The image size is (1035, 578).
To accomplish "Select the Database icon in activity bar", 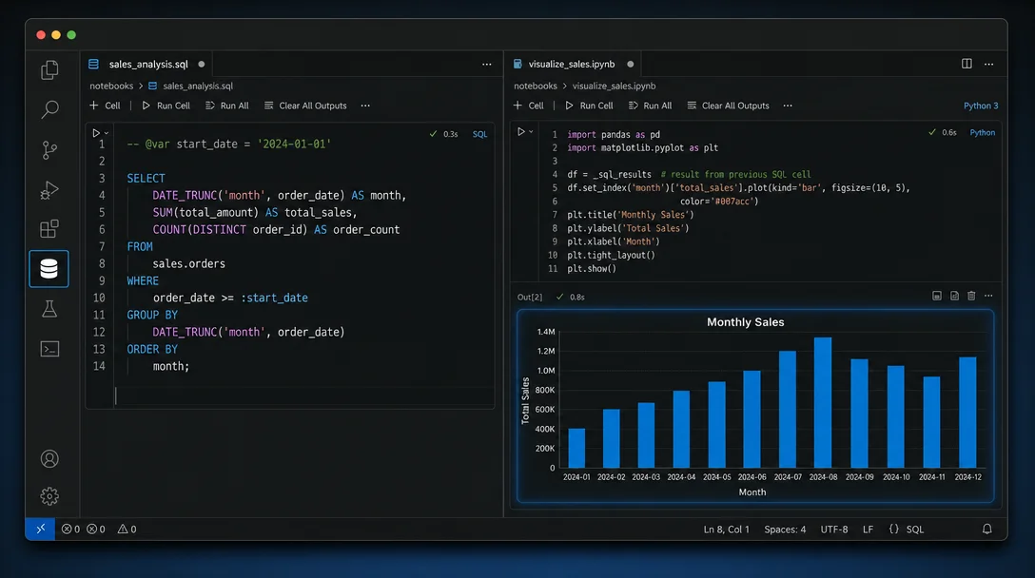I will tap(49, 268).
